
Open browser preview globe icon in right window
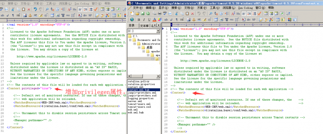pyautogui.click(x=132, y=19)
